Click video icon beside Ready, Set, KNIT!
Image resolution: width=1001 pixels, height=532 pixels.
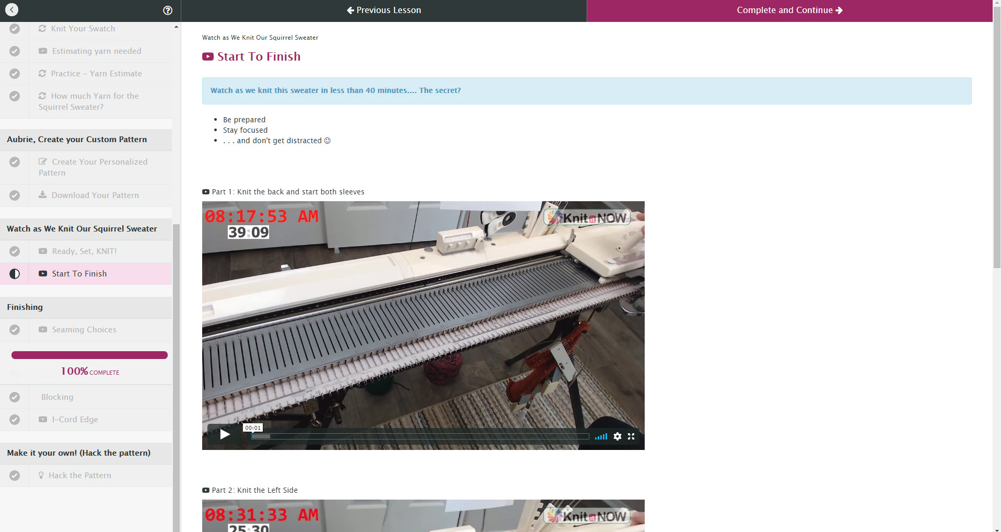pos(43,251)
